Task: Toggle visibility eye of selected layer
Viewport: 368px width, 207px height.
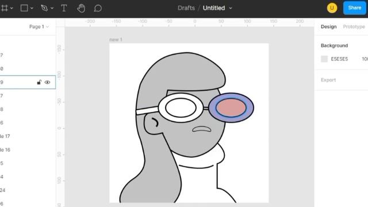Action: tap(47, 82)
